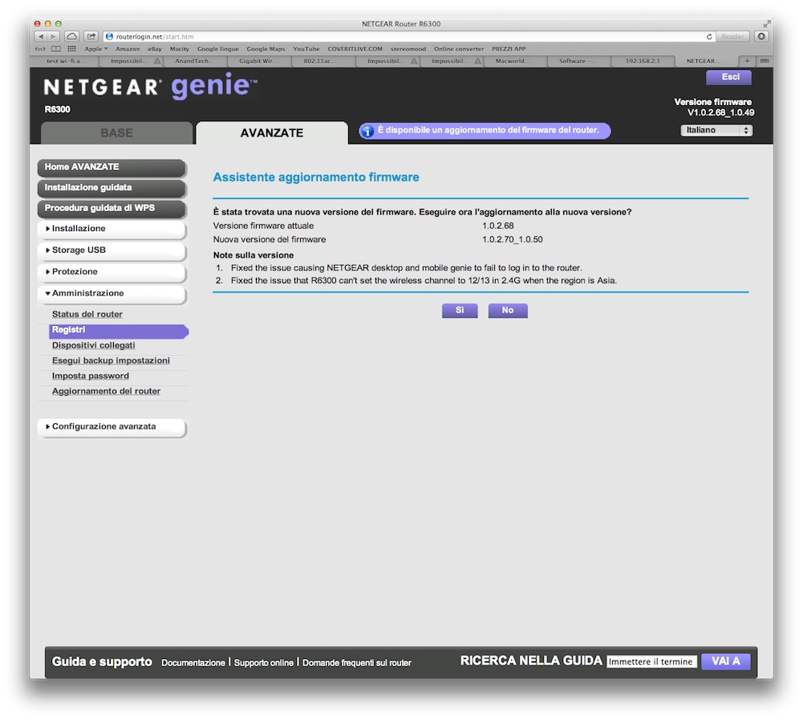Viewport: 803px width, 720px height.
Task: Open the eBay bookmark
Action: [x=155, y=49]
